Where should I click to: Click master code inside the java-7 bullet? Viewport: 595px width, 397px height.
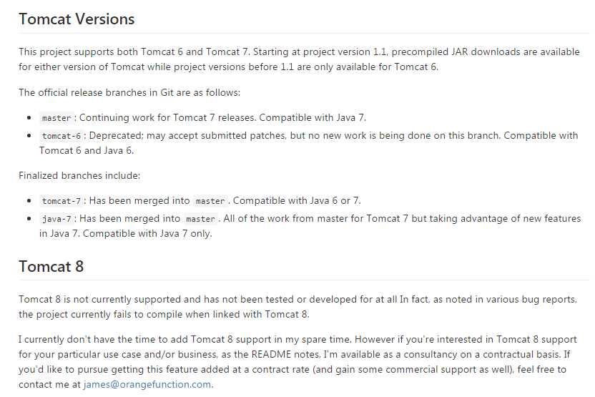201,219
